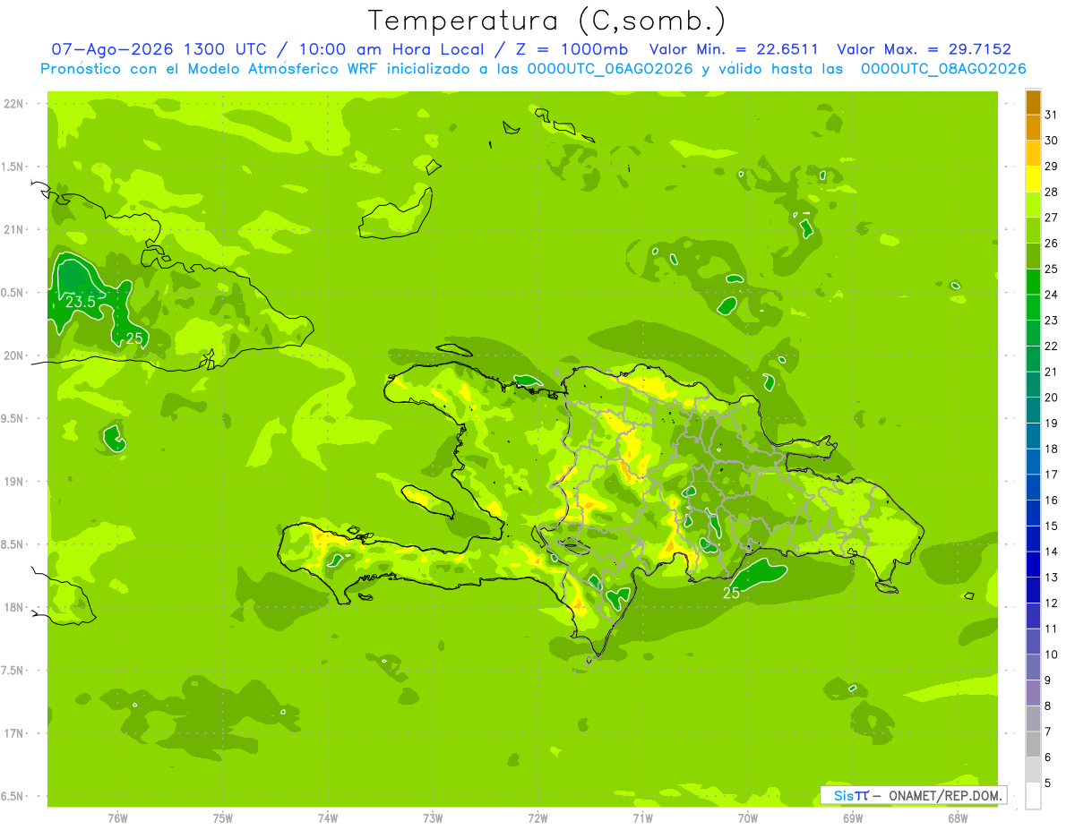Click the '0000UTC_08AGO2026' valid-until time
Screen dimensions: 1075x830
point(943,69)
